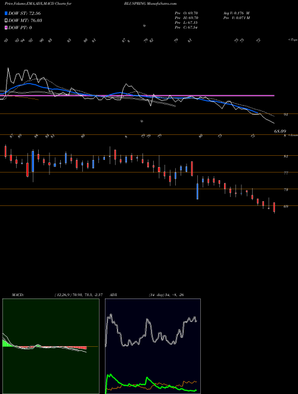The image size is (298, 394).
Task: Click the 81 price axis label
Action: (285, 156)
